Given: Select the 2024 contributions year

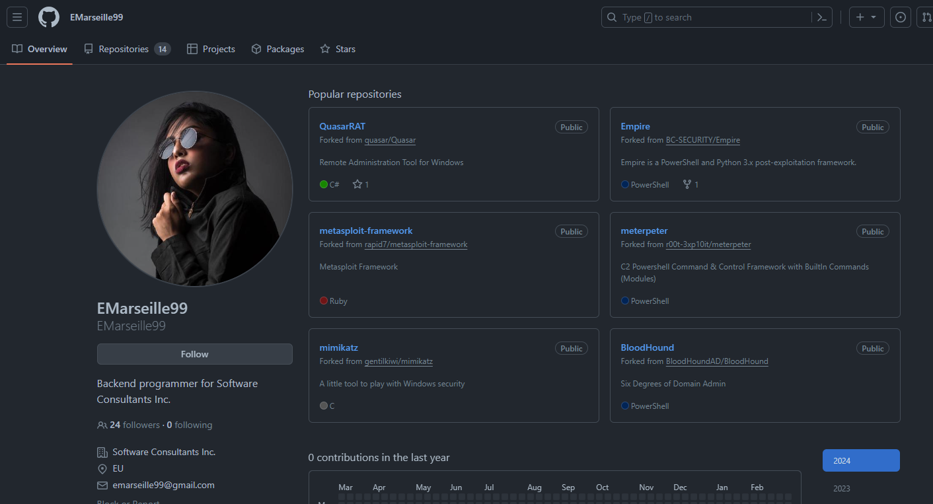Looking at the screenshot, I should pyautogui.click(x=860, y=460).
